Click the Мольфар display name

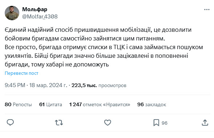35,9
